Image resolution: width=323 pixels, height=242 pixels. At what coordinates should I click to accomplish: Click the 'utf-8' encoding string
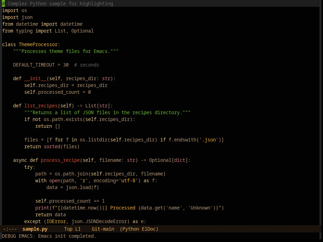(128, 180)
